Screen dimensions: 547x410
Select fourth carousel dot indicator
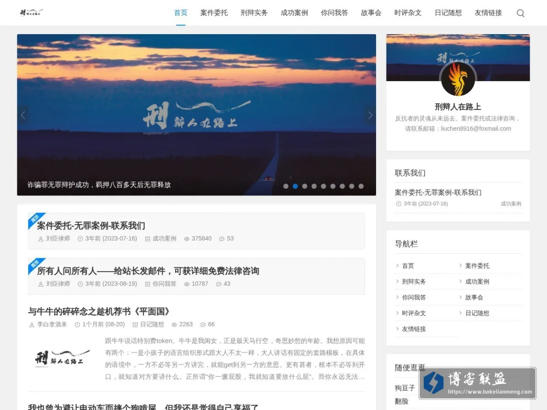pos(314,186)
